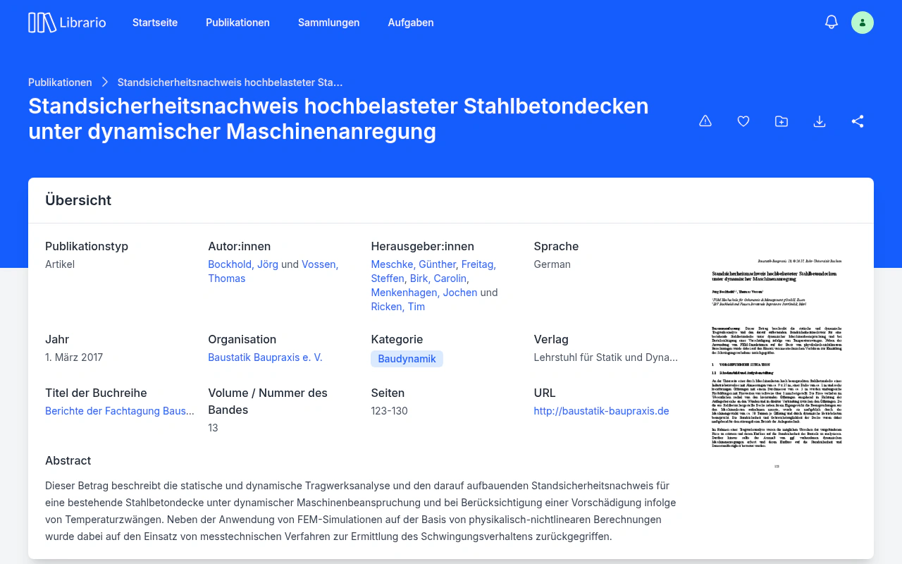The image size is (902, 564).
Task: Open the document preview thumbnail
Action: [x=775, y=363]
